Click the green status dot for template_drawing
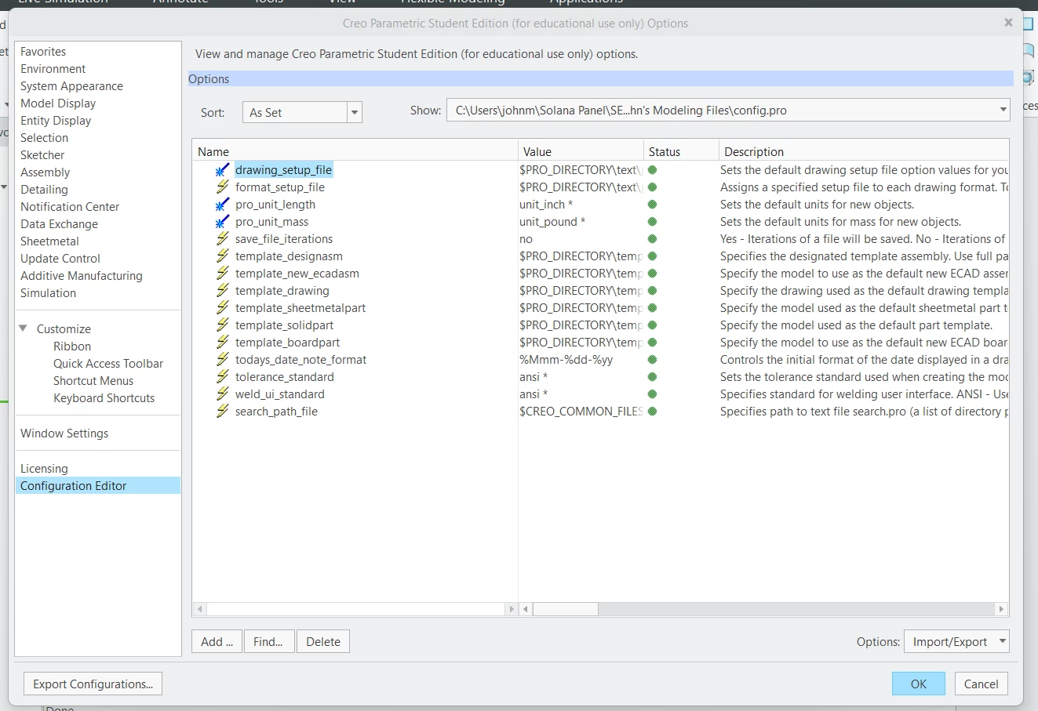This screenshot has height=711, width=1038. pos(652,291)
